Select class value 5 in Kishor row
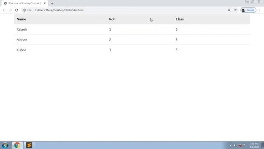This screenshot has height=149, width=264. click(177, 50)
